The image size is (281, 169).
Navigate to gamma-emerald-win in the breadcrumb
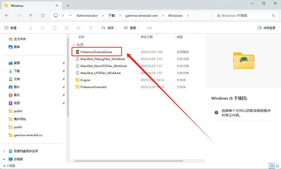pyautogui.click(x=142, y=16)
